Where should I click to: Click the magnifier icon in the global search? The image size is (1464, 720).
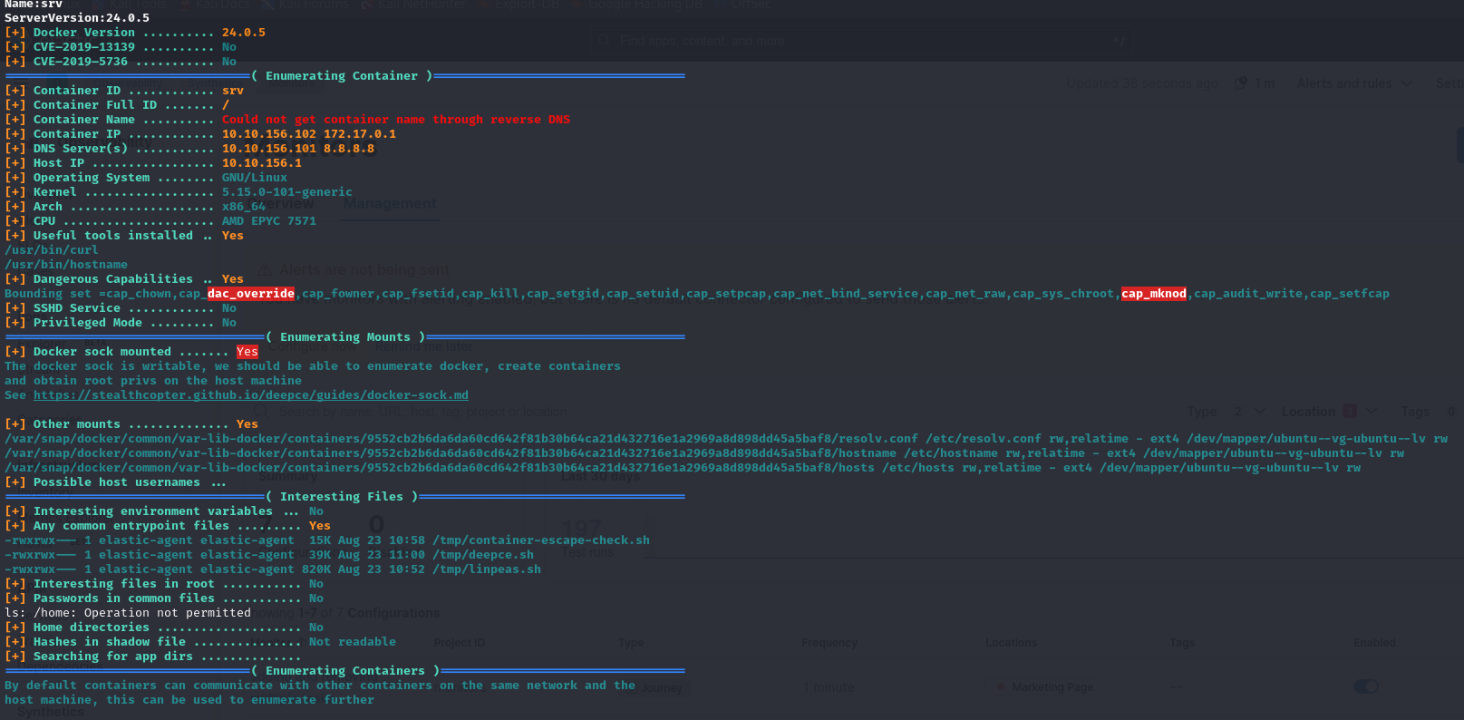click(x=604, y=41)
